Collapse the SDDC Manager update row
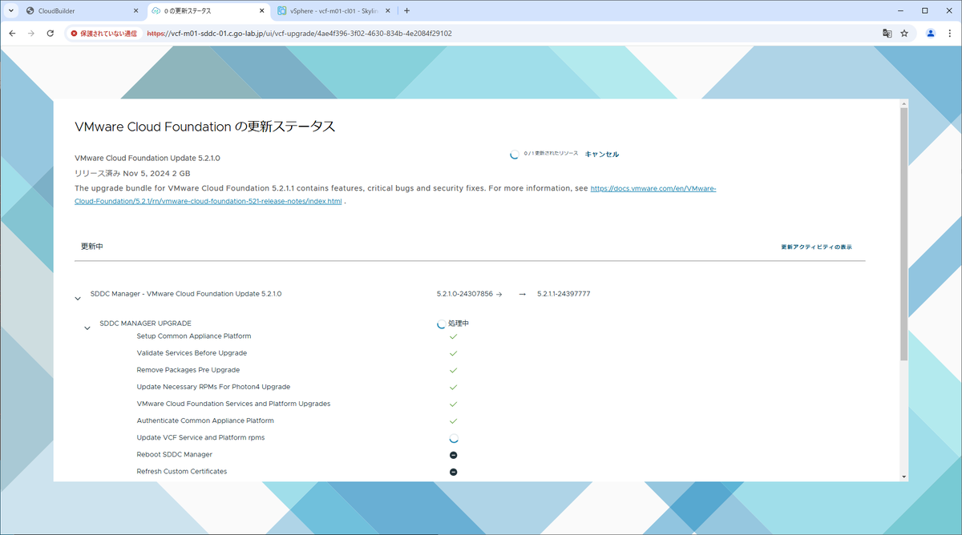This screenshot has height=535, width=962. (78, 298)
